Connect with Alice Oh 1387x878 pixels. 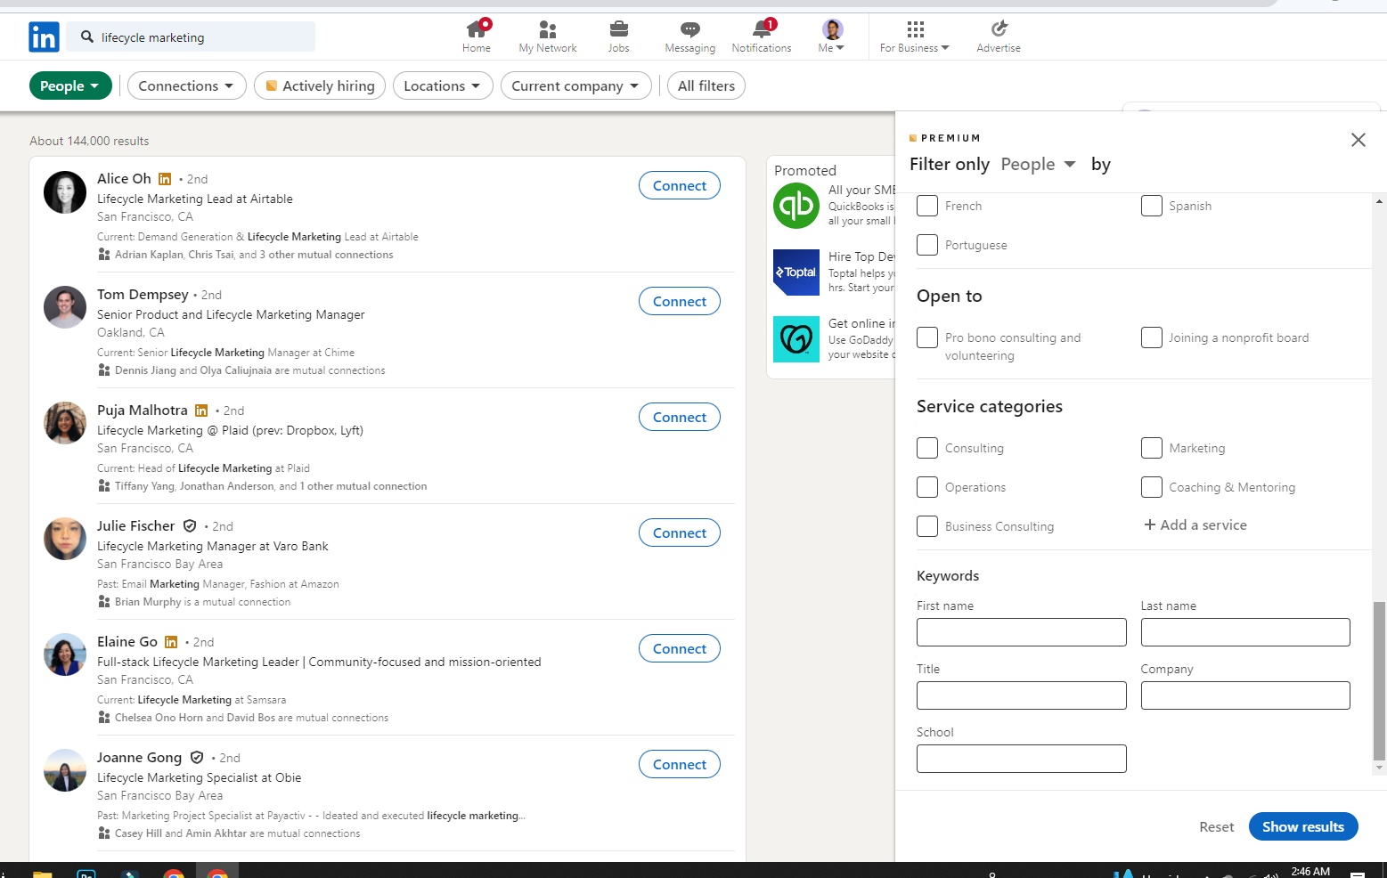[x=680, y=185]
